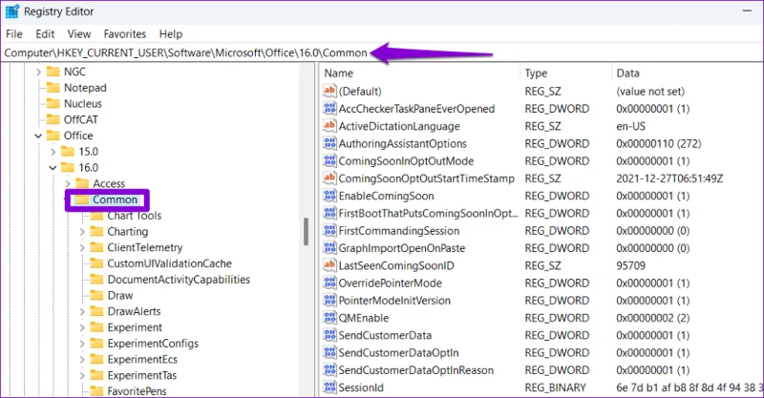Screen dimensions: 764x398
Task: Open the File menu
Action: click(14, 34)
